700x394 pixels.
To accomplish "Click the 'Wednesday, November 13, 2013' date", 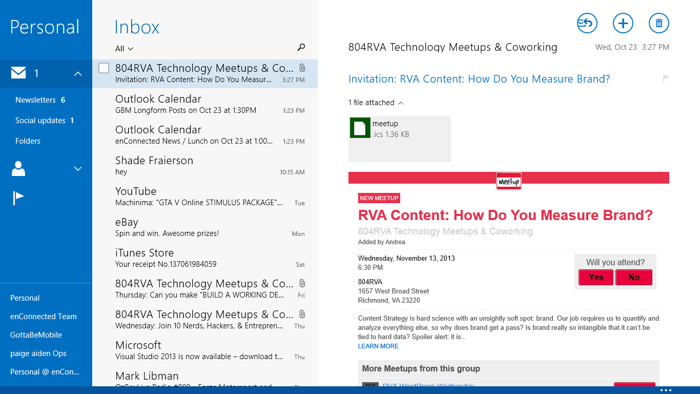I will 406,258.
